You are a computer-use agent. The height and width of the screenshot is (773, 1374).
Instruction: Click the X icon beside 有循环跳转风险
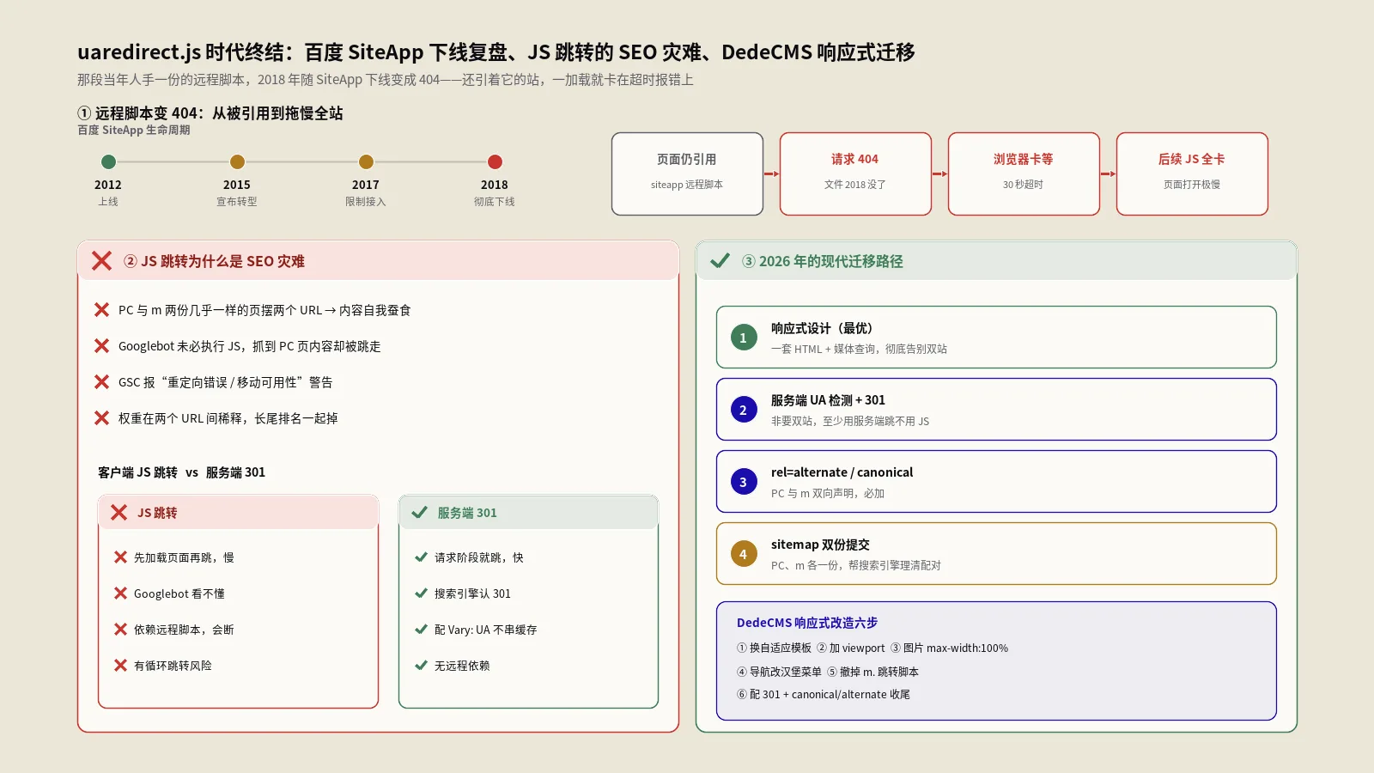tap(120, 666)
